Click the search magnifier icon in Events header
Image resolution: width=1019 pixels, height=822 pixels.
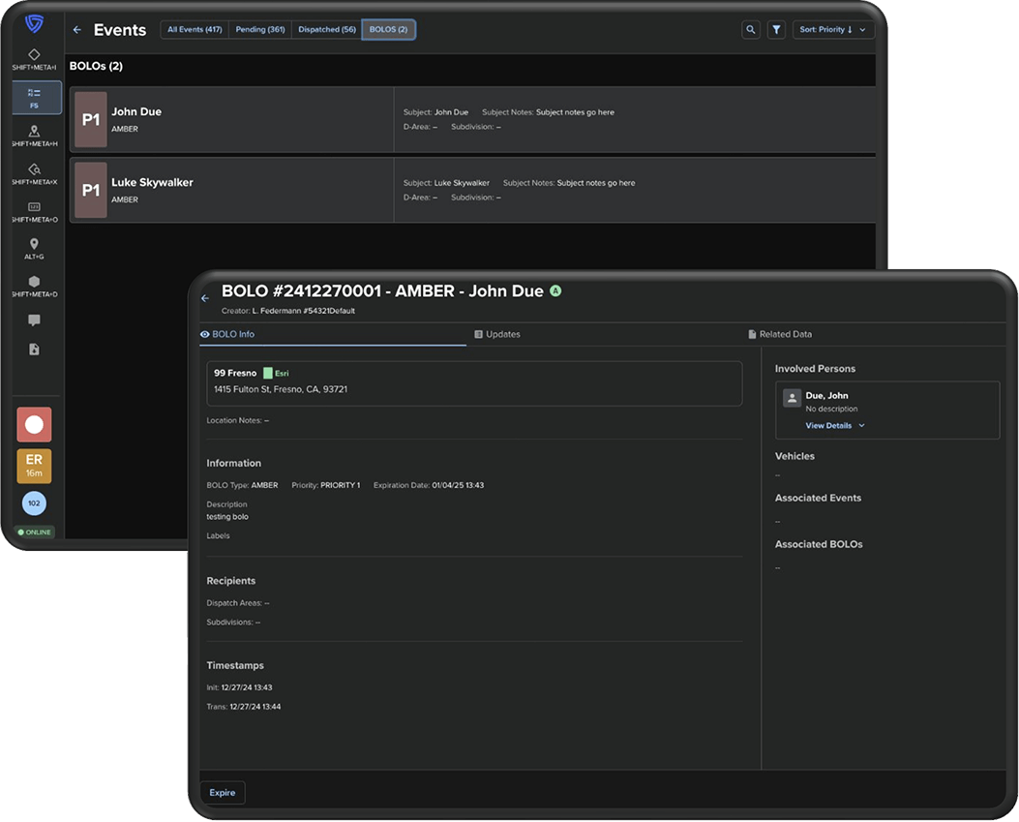[750, 30]
